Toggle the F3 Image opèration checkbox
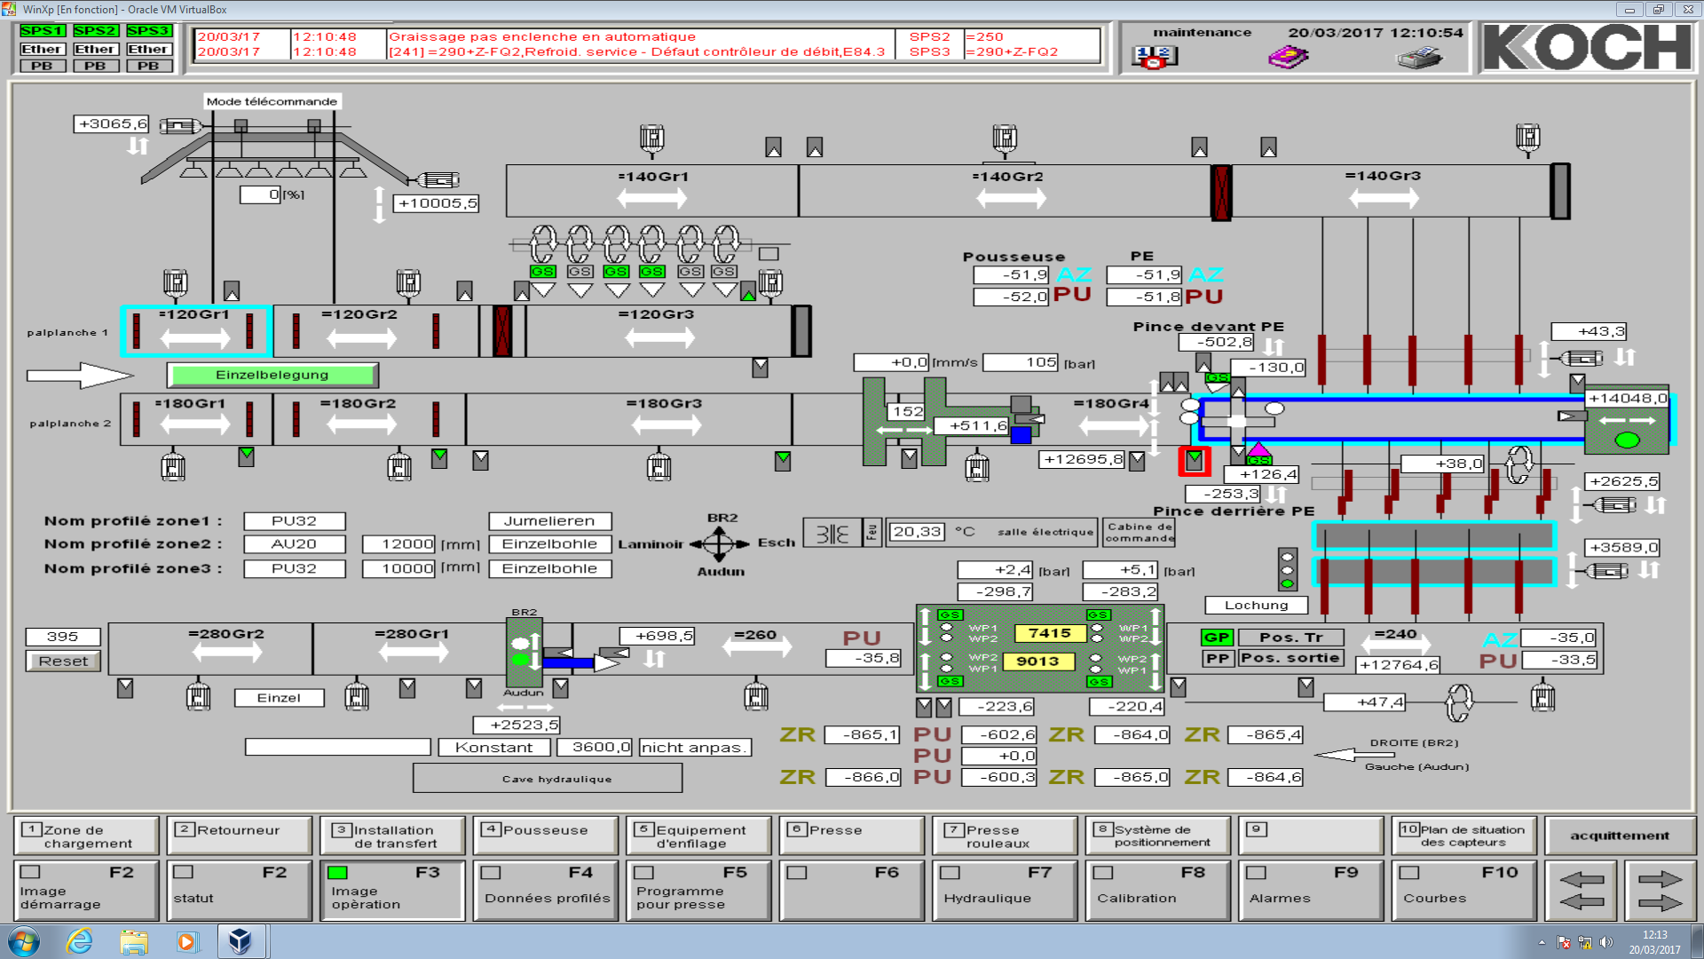The image size is (1704, 959). 337,873
